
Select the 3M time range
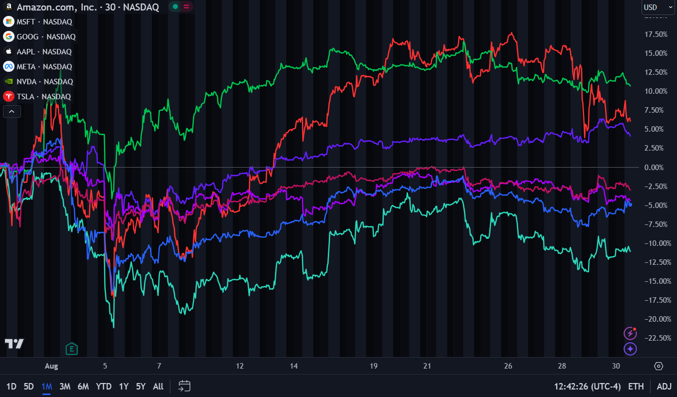click(65, 386)
